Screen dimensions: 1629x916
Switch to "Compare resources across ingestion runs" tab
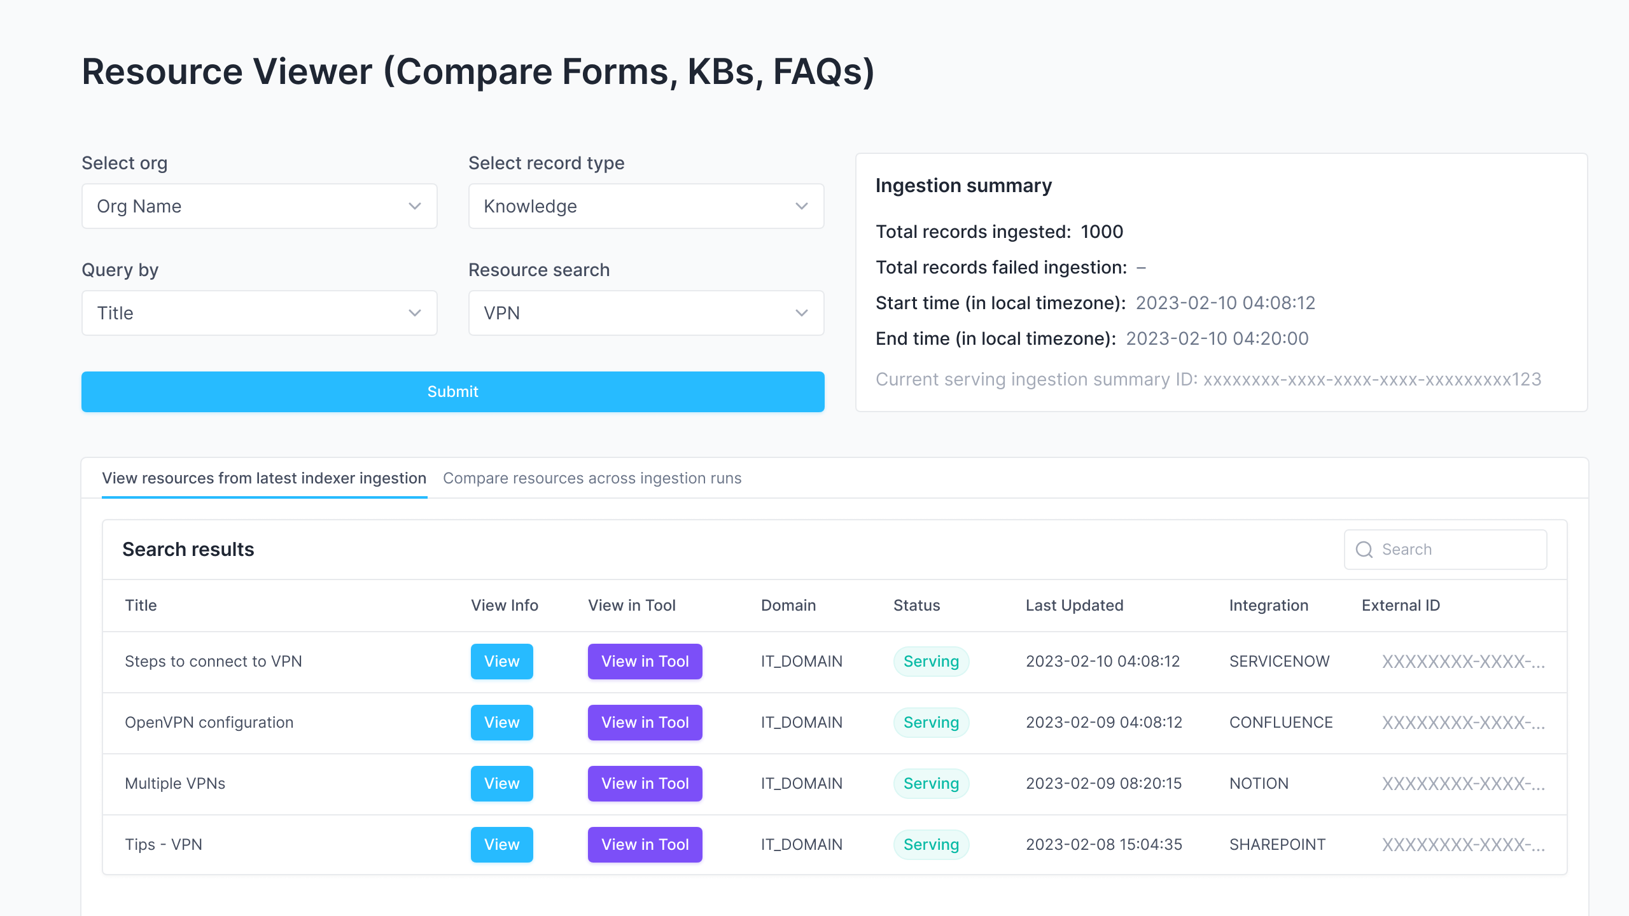pos(593,478)
